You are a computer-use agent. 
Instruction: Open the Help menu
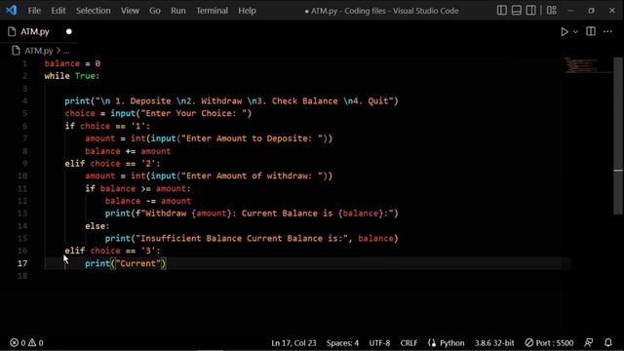(x=247, y=11)
